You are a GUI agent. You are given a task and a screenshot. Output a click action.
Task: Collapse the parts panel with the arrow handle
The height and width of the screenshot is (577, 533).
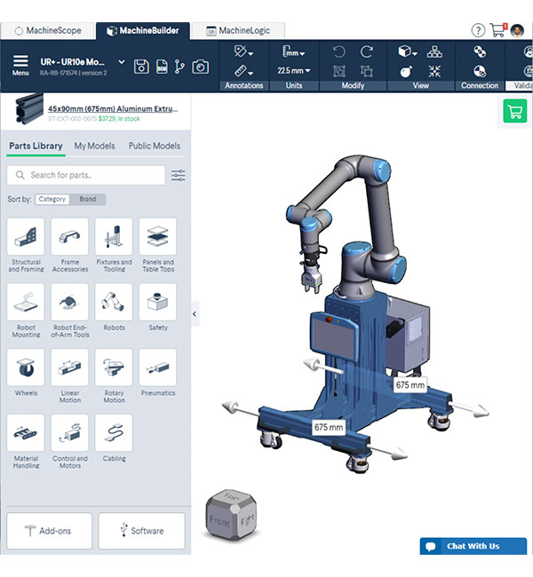195,314
